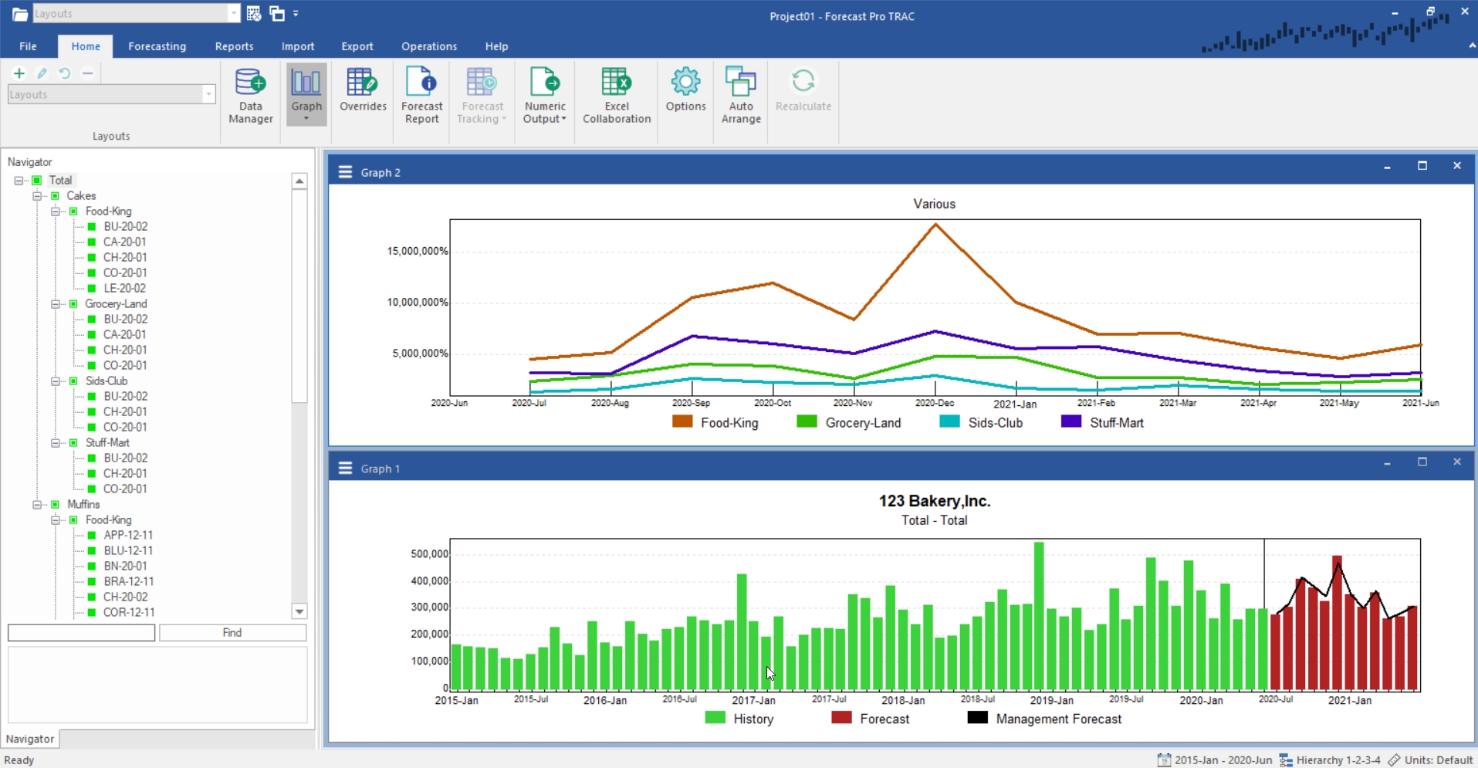
Task: Click the undo layout icon
Action: point(65,73)
